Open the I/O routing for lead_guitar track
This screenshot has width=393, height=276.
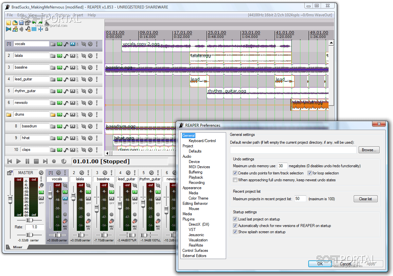point(60,79)
